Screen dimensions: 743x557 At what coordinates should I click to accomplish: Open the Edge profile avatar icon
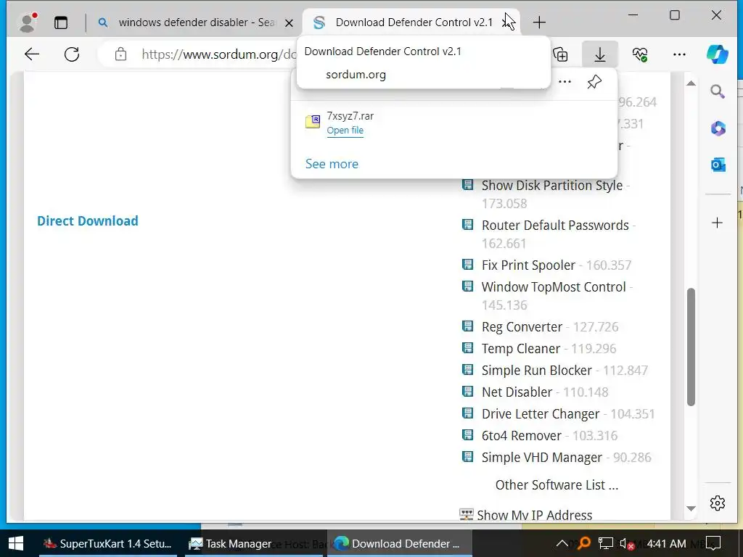28,22
